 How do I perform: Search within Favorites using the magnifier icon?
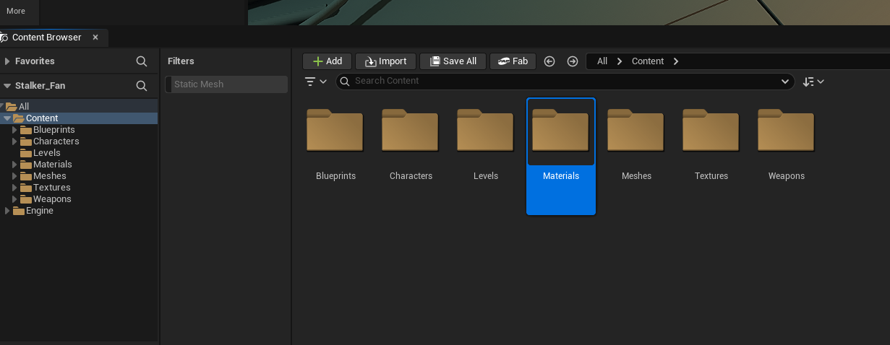tap(142, 61)
